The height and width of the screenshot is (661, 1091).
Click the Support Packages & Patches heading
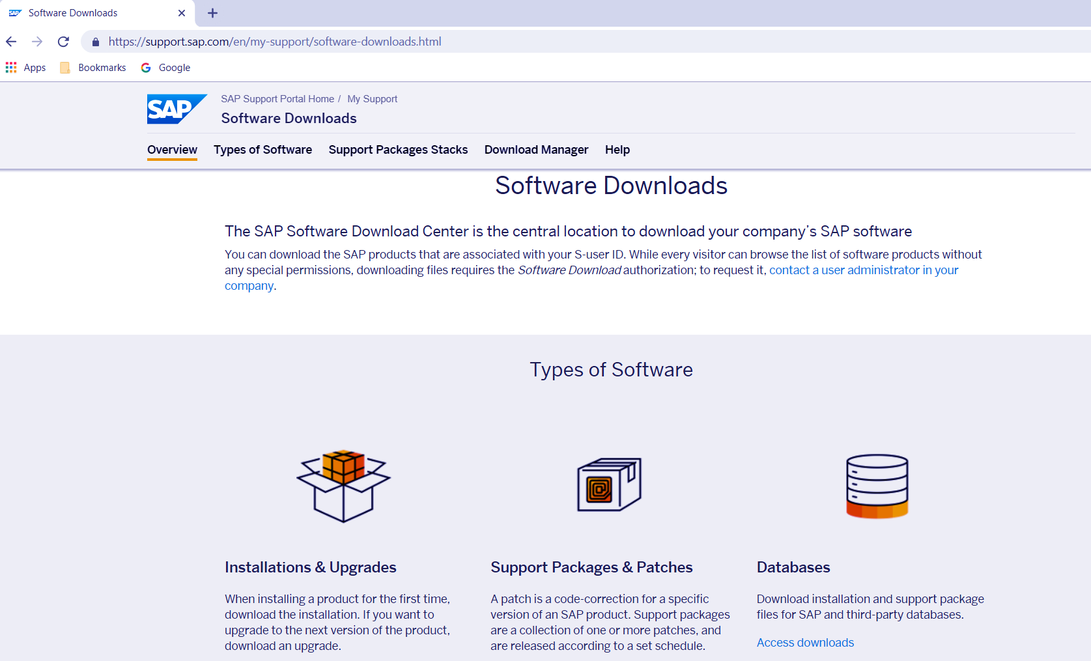pyautogui.click(x=591, y=567)
